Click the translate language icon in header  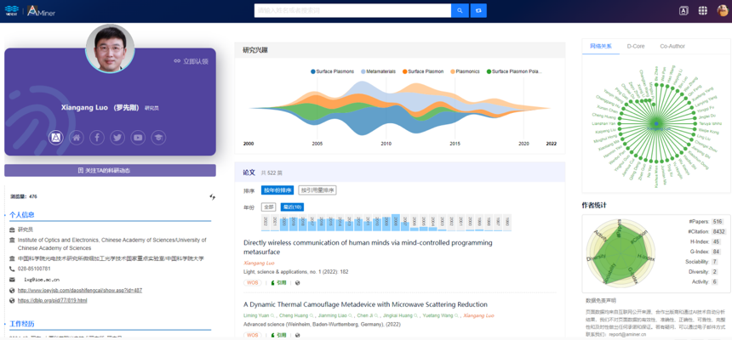(683, 10)
